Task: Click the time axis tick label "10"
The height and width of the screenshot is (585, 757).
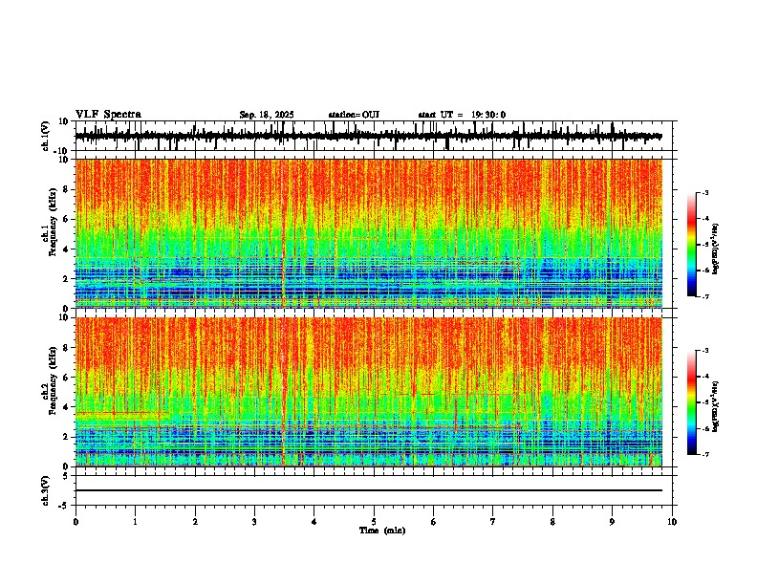Action: 672,522
